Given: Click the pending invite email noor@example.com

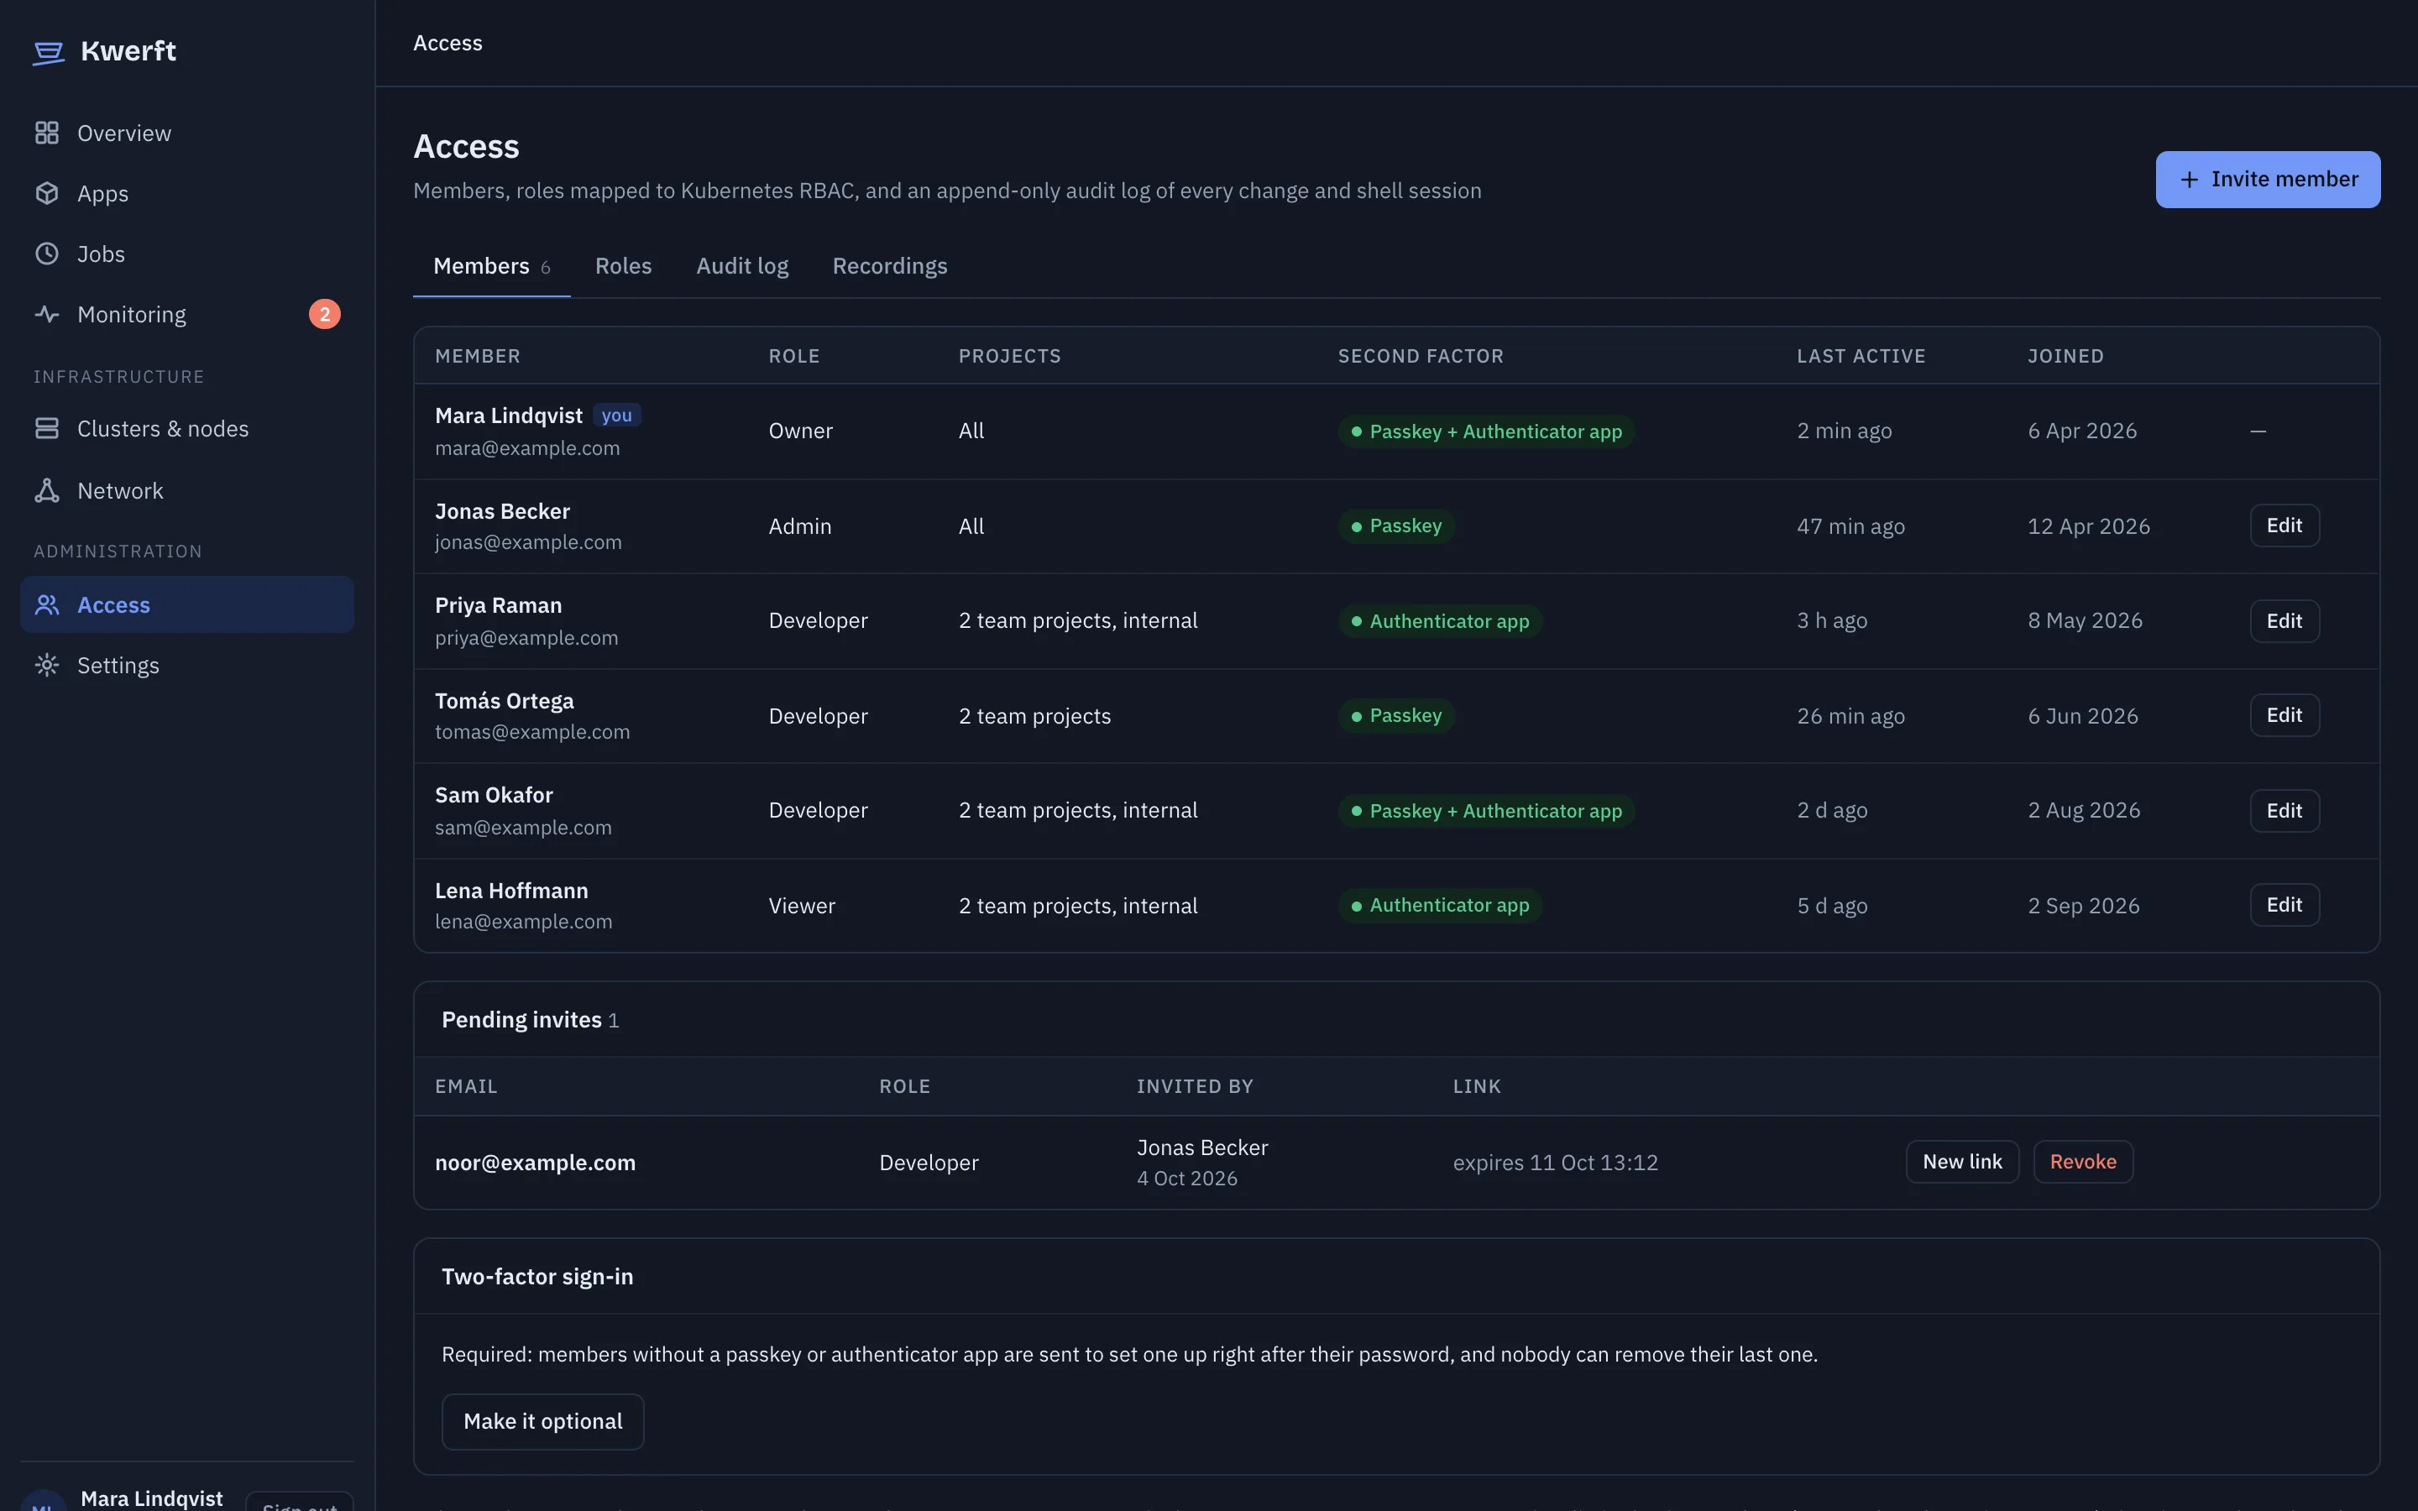Looking at the screenshot, I should (536, 1163).
